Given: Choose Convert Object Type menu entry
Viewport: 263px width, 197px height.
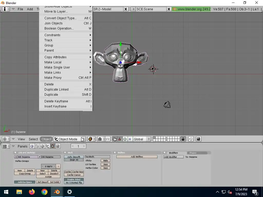Looking at the screenshot, I should click(x=66, y=18).
